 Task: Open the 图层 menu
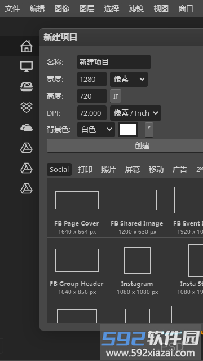tap(87, 9)
